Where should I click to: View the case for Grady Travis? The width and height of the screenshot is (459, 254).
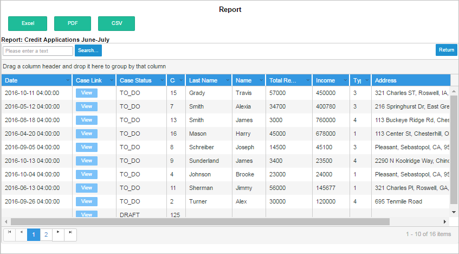pyautogui.click(x=87, y=93)
